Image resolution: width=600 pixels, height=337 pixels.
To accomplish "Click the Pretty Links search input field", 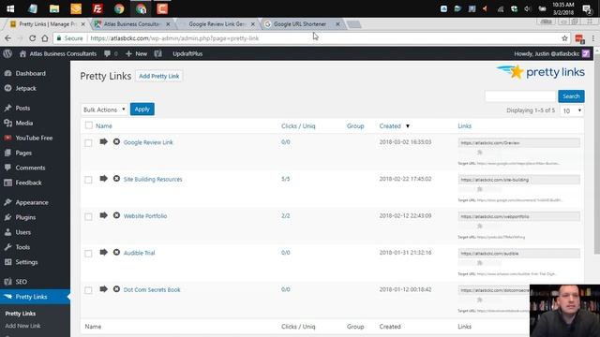I will click(520, 96).
